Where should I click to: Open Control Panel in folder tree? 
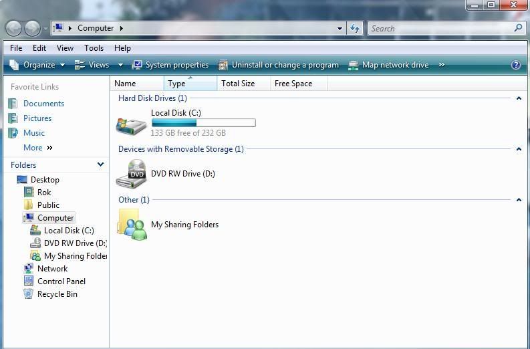61,281
